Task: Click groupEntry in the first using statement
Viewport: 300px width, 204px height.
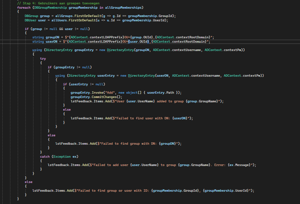Action: click(x=84, y=50)
